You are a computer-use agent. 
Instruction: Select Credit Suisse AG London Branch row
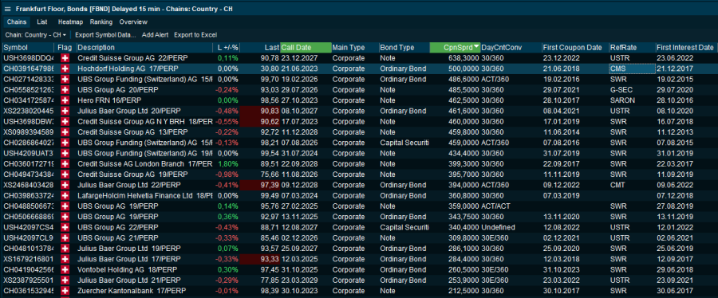[x=359, y=163]
